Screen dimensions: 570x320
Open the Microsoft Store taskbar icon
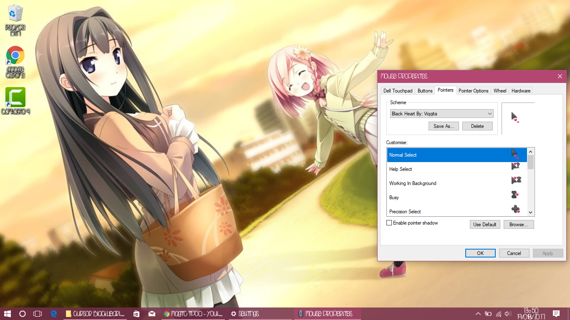click(x=136, y=314)
